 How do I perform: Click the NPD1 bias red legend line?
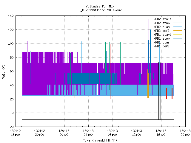point(178,42)
